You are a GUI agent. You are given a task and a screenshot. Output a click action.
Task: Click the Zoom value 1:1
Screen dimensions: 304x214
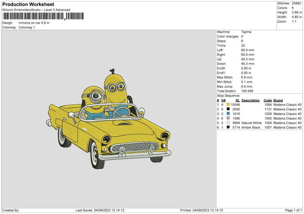coord(294,22)
